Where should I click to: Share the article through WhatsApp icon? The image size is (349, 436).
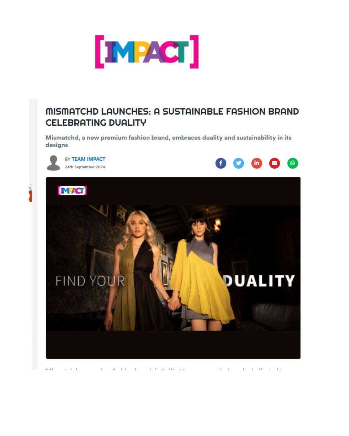click(x=292, y=163)
